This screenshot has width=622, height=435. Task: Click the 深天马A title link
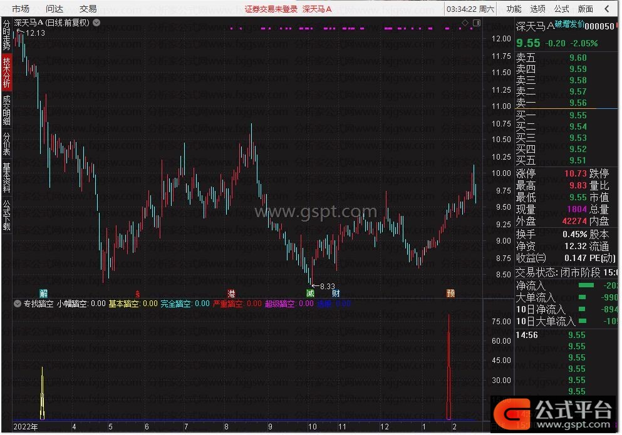pyautogui.click(x=316, y=9)
